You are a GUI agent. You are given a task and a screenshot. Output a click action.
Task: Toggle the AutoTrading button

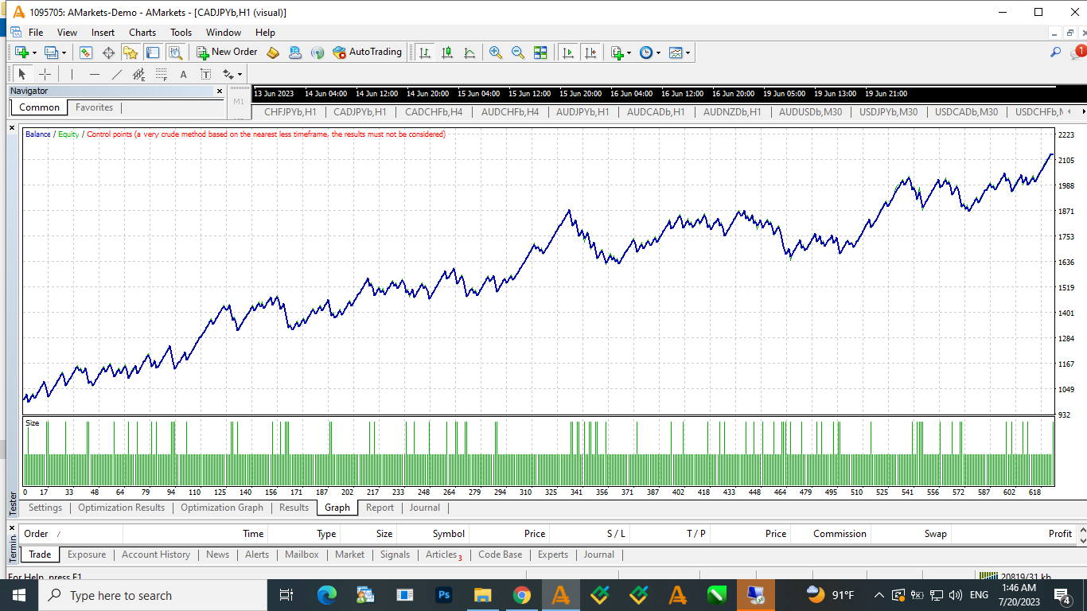tap(367, 53)
